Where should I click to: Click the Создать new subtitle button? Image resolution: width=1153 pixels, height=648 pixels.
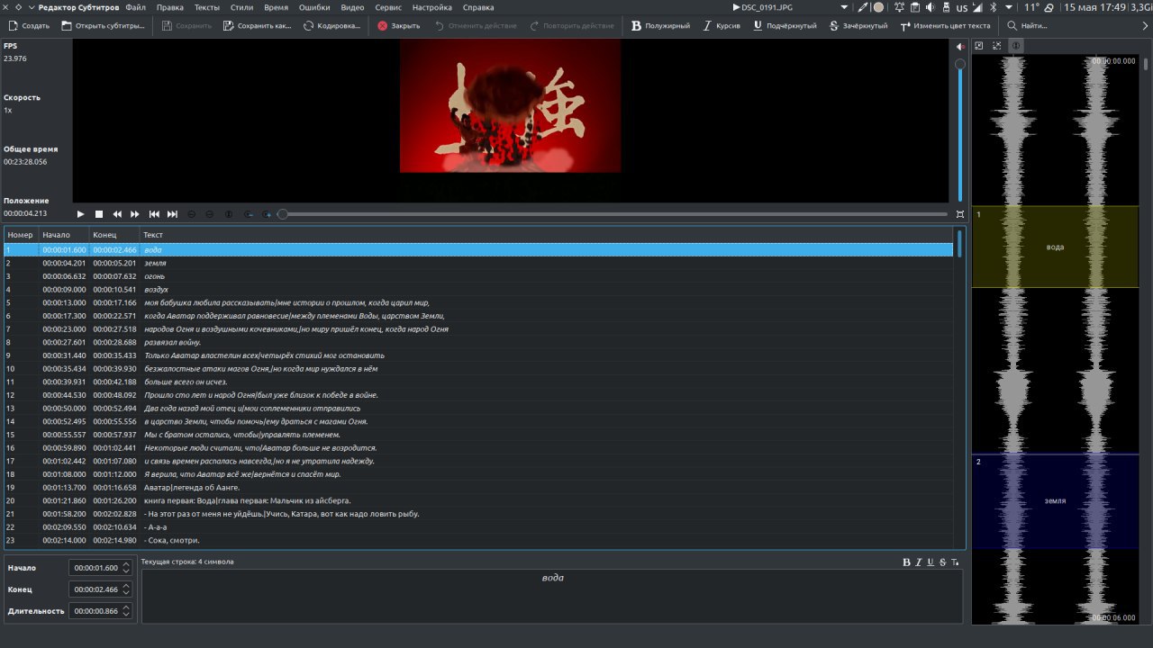[29, 26]
